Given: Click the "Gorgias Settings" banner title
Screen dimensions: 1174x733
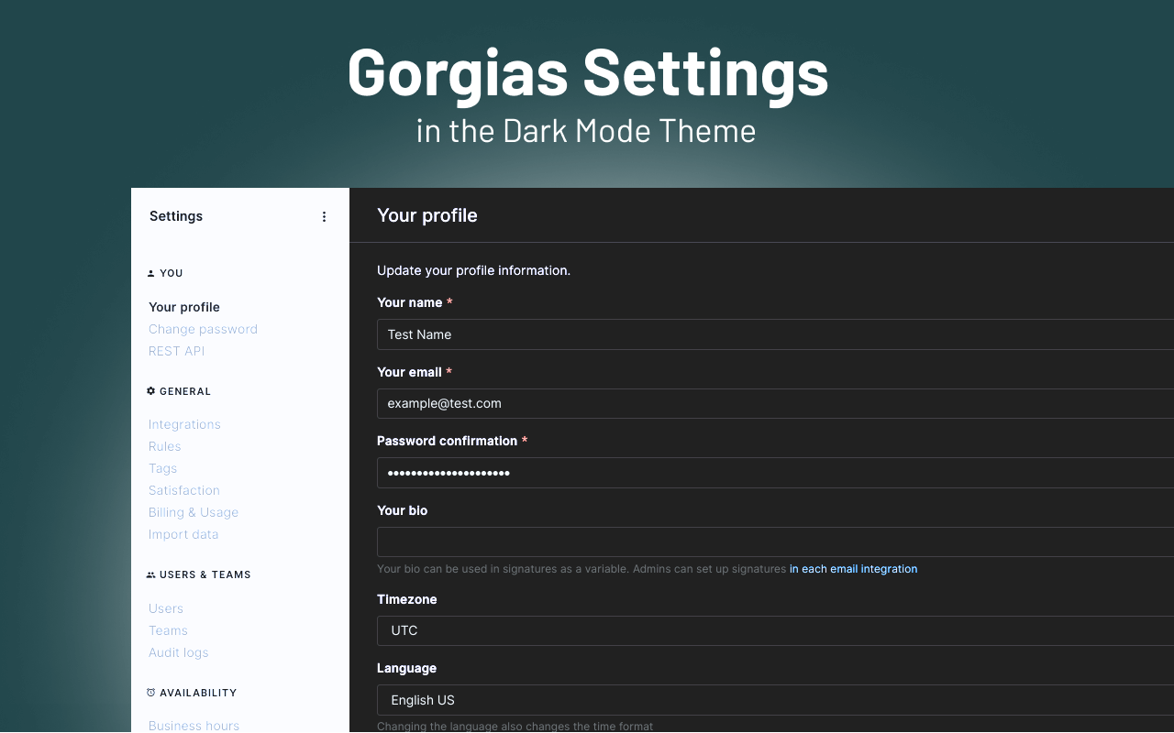Looking at the screenshot, I should (588, 71).
